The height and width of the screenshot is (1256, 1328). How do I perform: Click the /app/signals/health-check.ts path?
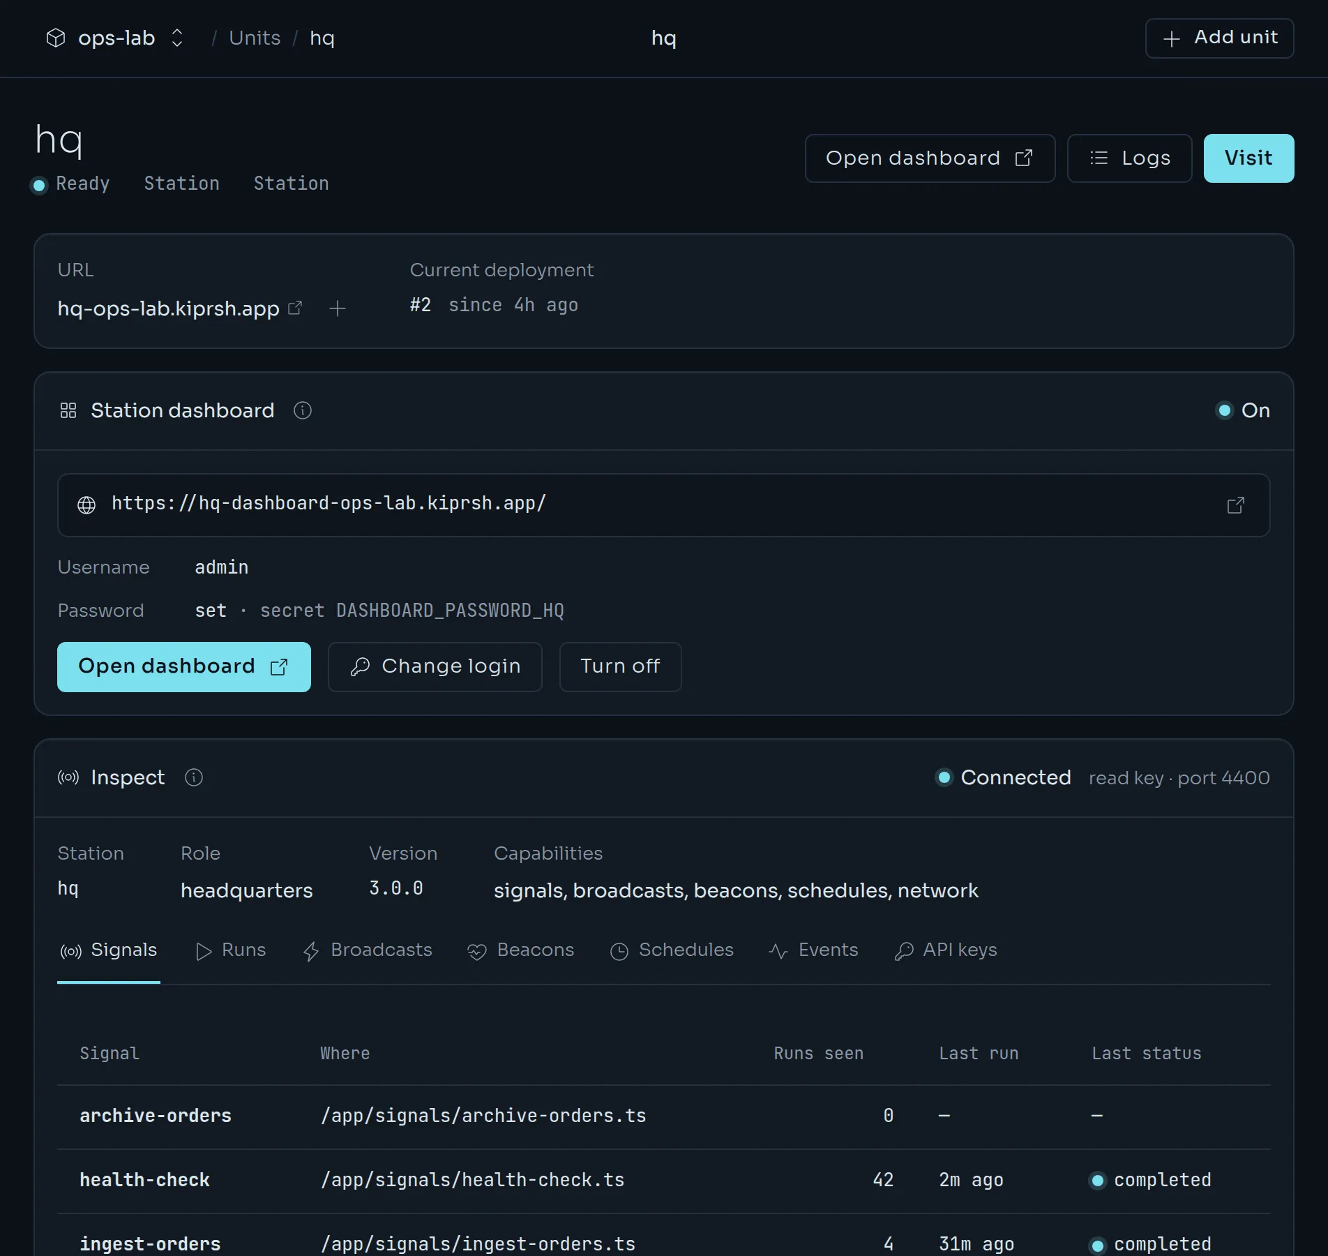click(x=472, y=1180)
